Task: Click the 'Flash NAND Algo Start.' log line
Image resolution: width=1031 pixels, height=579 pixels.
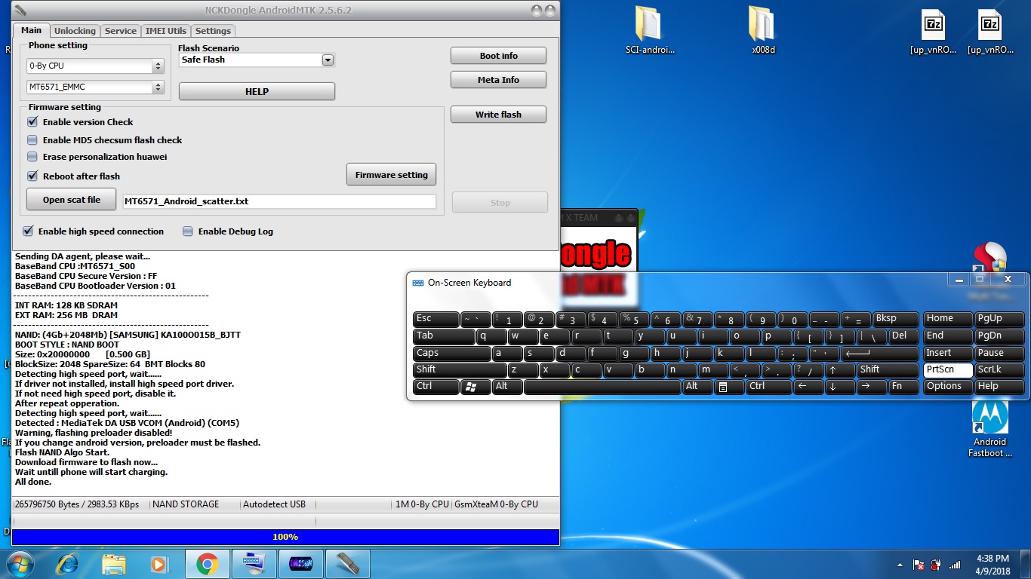Action: 62,452
